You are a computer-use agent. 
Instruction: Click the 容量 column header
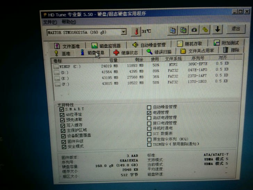pyautogui.click(x=106, y=60)
